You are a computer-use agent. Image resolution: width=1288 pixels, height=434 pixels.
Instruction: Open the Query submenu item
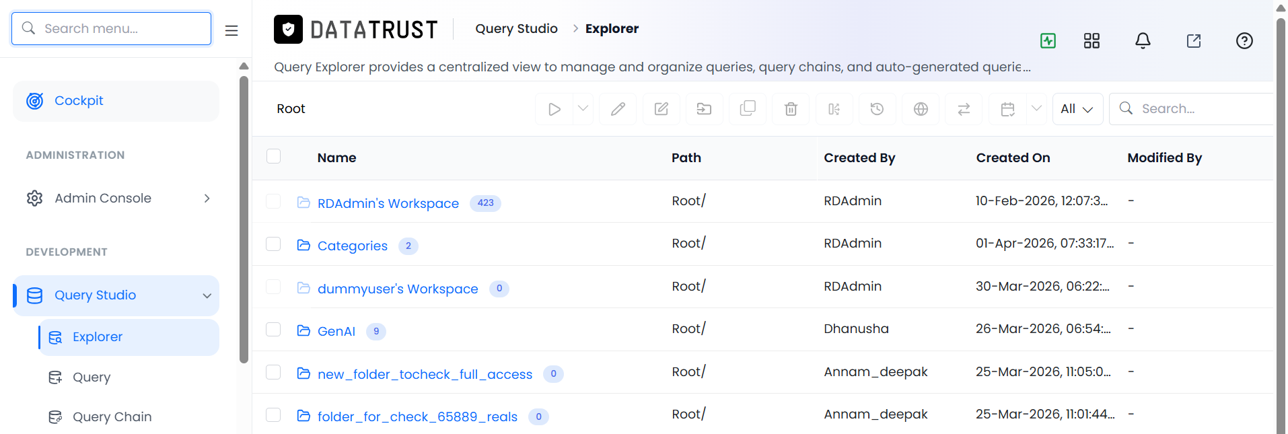pos(92,377)
